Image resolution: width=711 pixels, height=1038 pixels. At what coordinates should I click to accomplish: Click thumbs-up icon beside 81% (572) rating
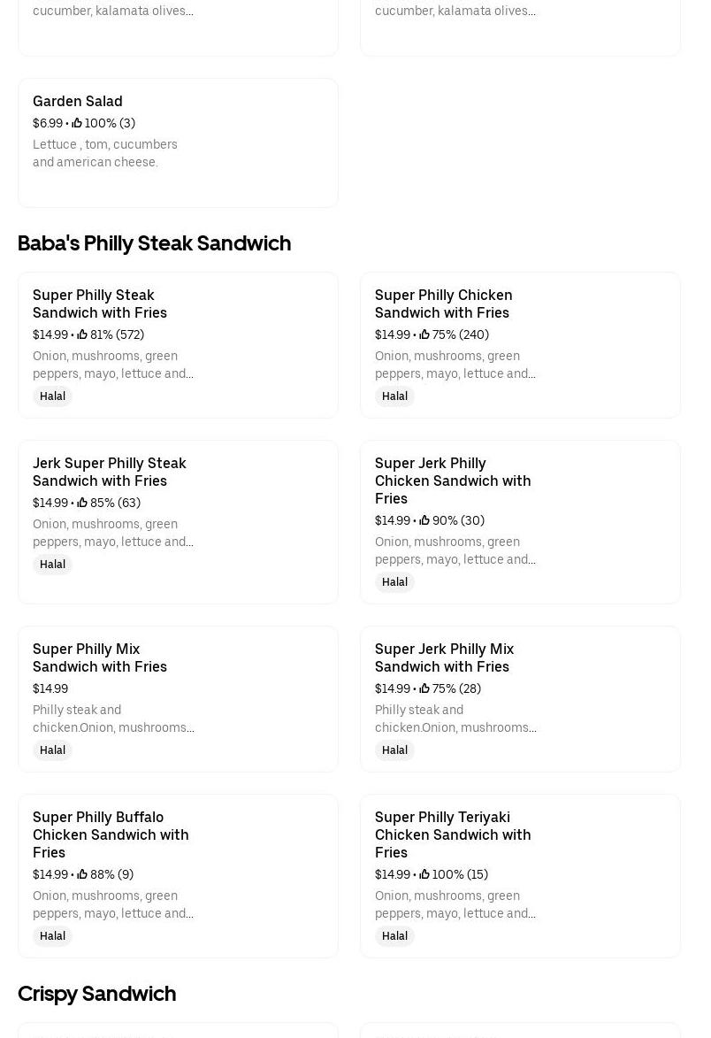pyautogui.click(x=82, y=335)
